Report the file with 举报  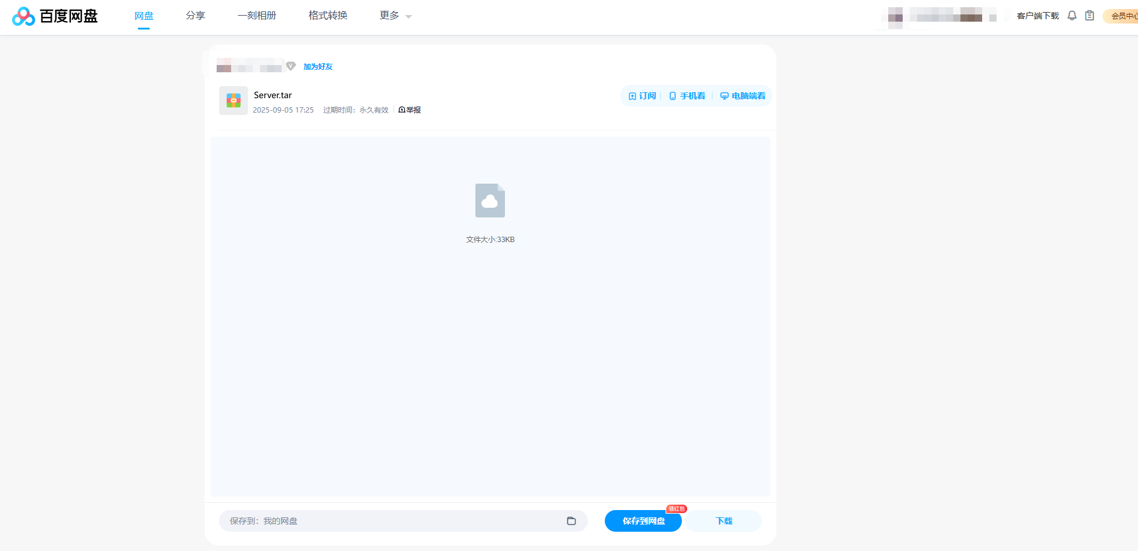click(410, 110)
